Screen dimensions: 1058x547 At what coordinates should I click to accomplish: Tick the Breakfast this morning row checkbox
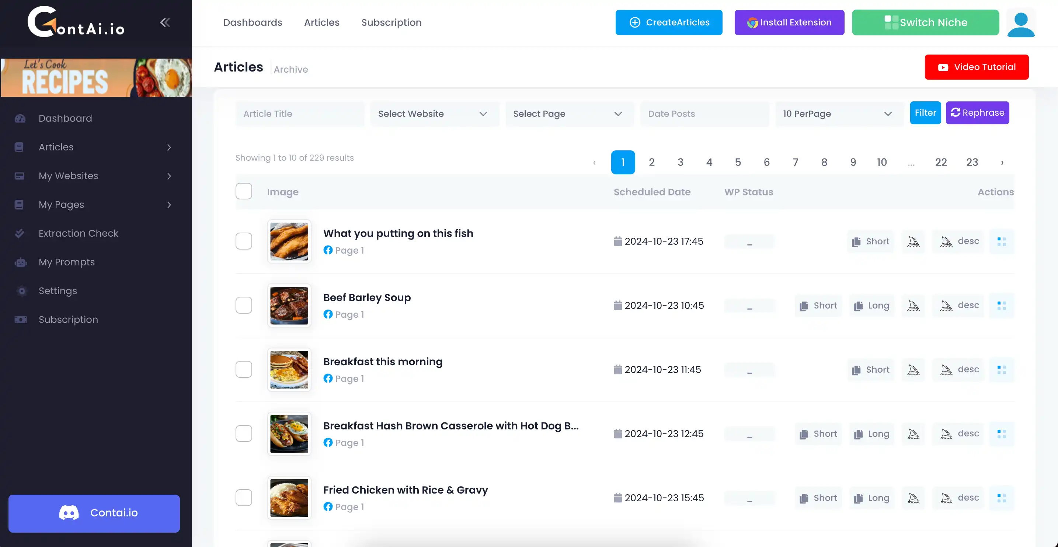(x=244, y=370)
